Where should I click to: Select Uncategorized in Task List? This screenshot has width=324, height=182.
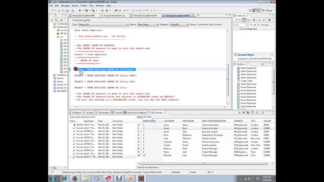[x=250, y=29]
